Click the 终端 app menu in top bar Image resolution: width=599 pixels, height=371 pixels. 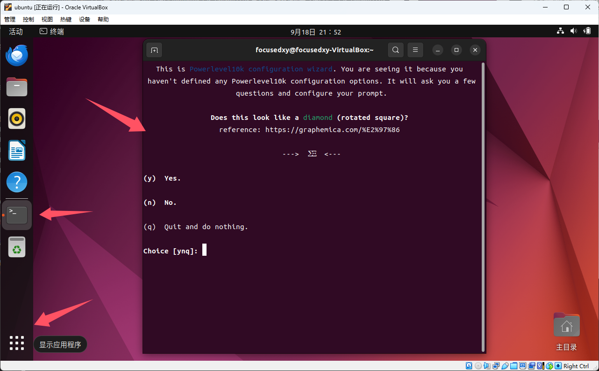coord(51,31)
